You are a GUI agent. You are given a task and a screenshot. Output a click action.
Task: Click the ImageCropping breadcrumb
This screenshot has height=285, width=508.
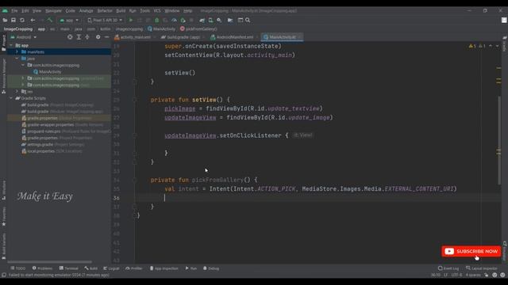(x=18, y=28)
